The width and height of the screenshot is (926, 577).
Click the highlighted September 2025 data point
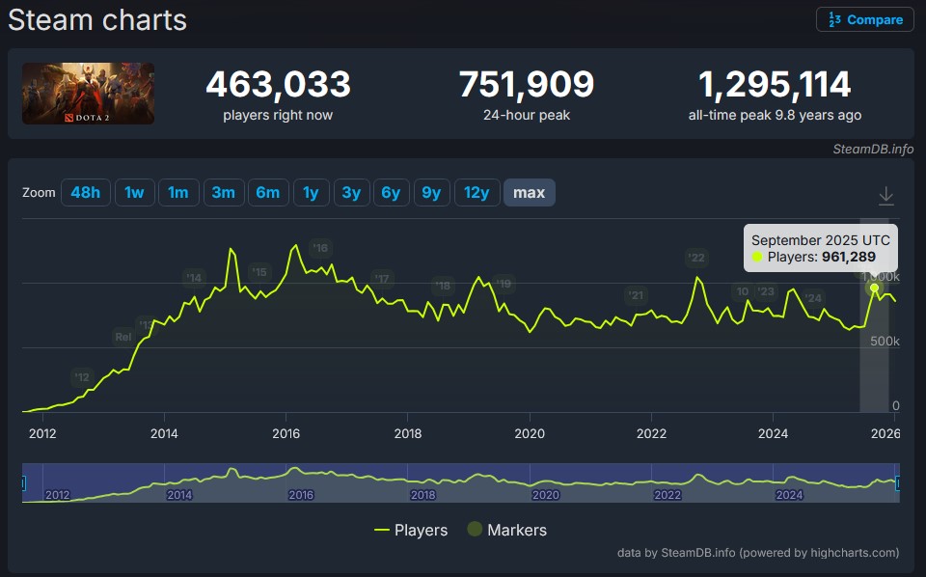click(874, 288)
